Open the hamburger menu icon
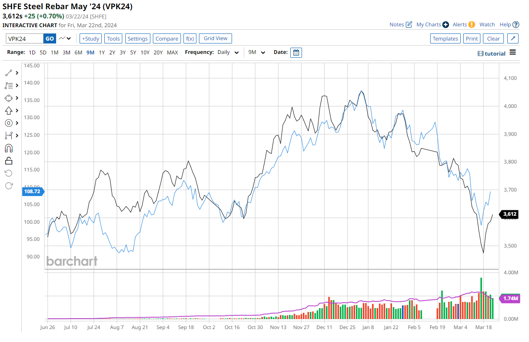The image size is (529, 342). point(513,53)
